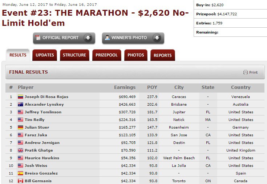
Task: Click the Spain flag beside Breixo Gonzalez
Action: point(21,173)
